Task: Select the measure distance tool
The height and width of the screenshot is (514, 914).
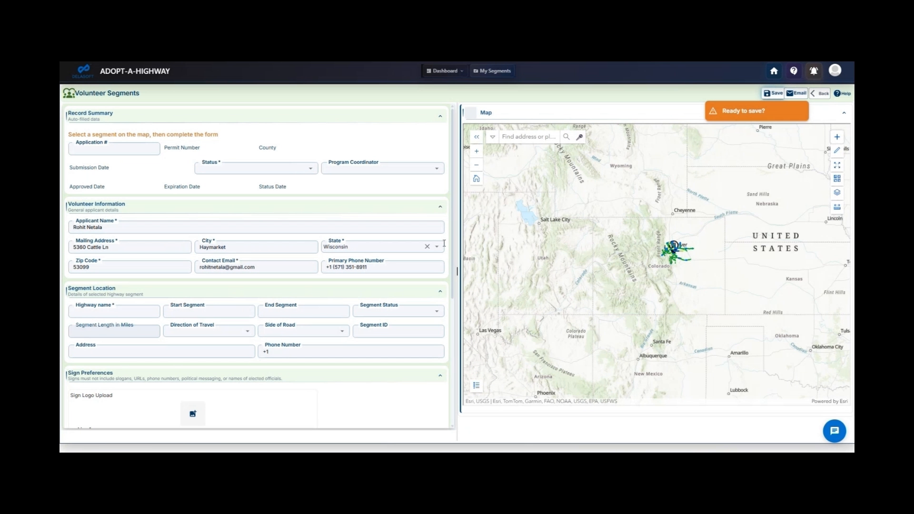Action: 837,206
